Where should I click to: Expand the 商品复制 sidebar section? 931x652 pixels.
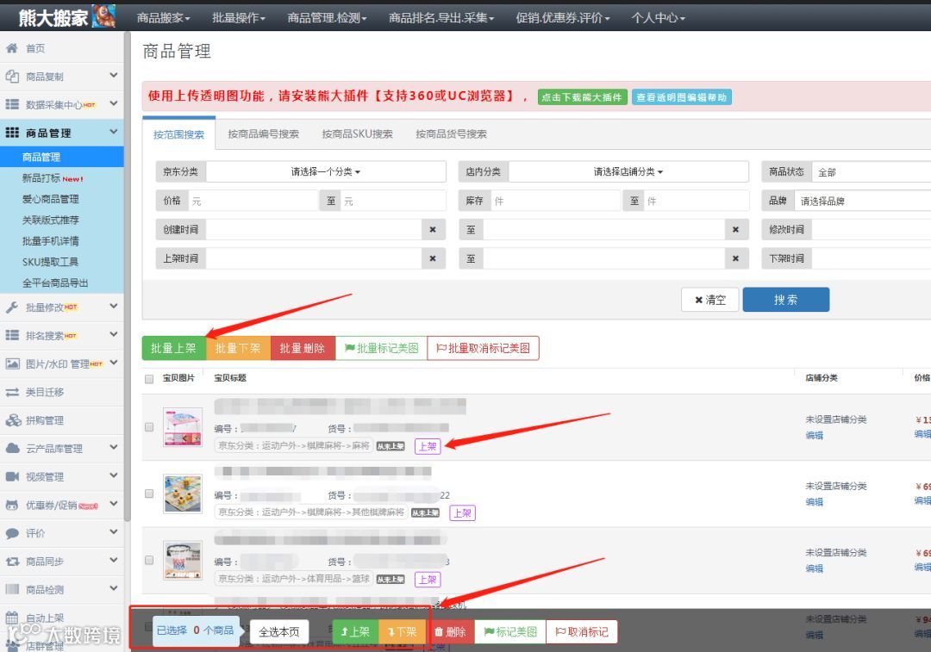click(114, 75)
